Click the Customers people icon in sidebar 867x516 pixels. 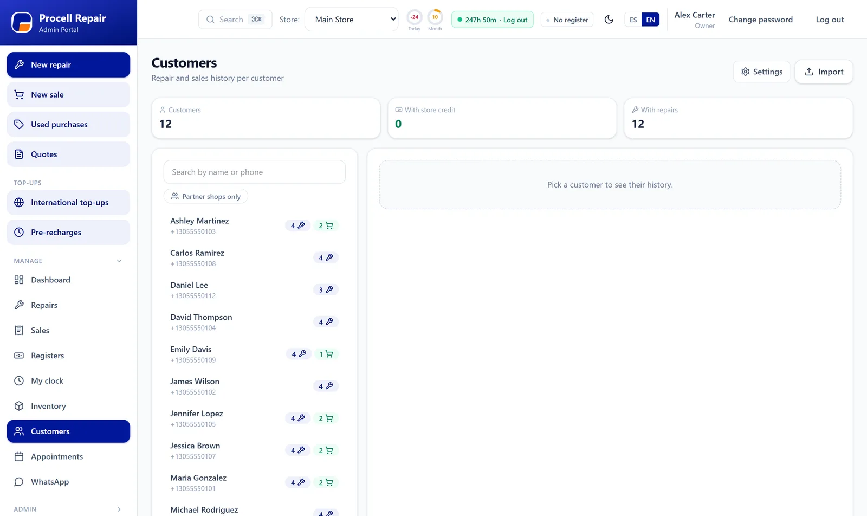pyautogui.click(x=19, y=431)
